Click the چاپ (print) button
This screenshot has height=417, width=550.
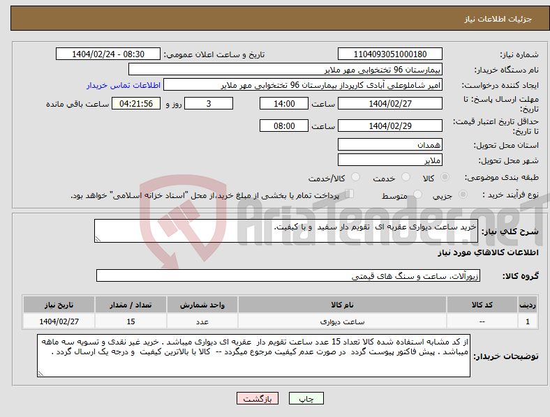point(306,398)
